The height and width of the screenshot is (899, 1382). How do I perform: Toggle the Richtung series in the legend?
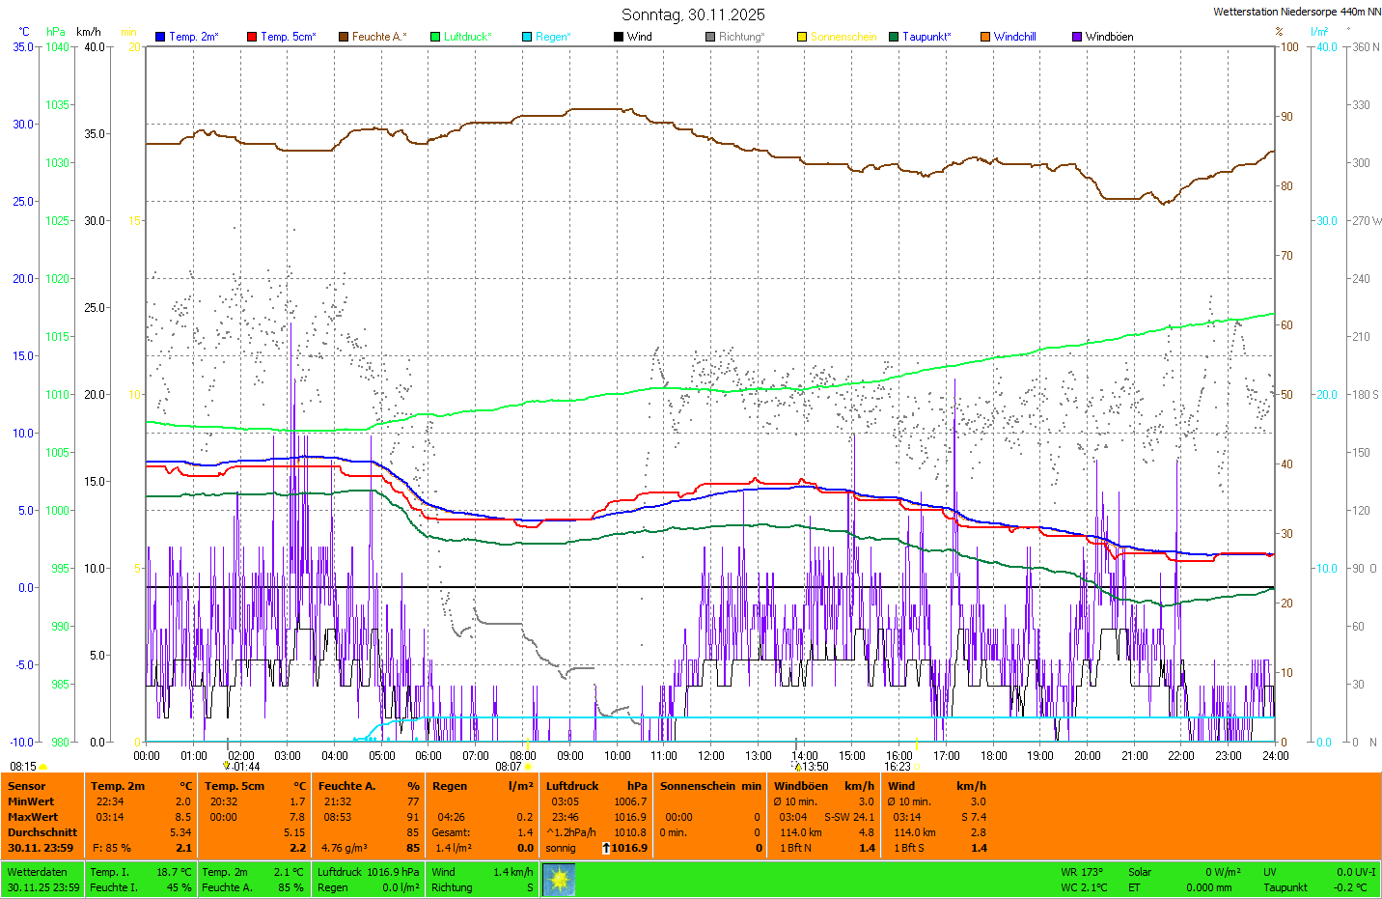pos(740,37)
